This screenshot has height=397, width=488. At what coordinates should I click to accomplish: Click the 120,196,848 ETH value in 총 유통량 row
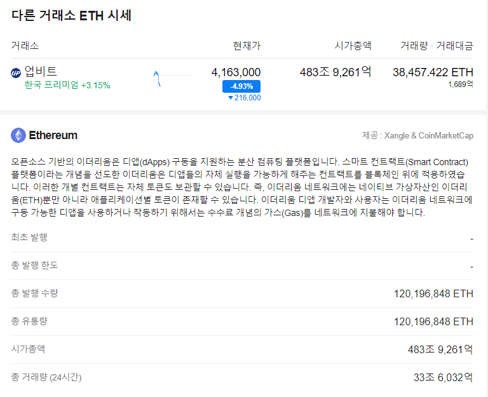tap(433, 321)
